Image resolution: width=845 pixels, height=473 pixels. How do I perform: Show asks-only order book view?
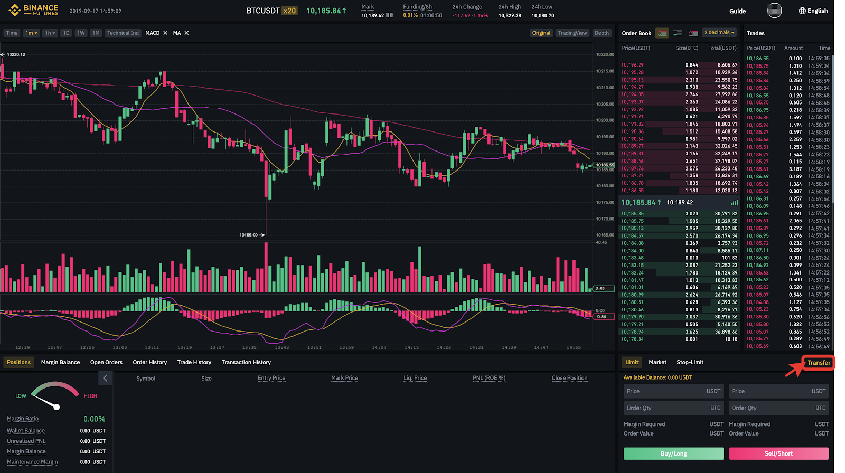click(x=693, y=33)
